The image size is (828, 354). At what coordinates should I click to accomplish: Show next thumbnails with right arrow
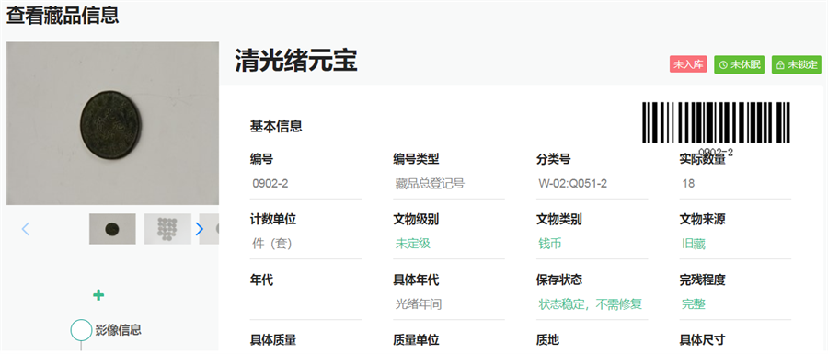pyautogui.click(x=199, y=229)
